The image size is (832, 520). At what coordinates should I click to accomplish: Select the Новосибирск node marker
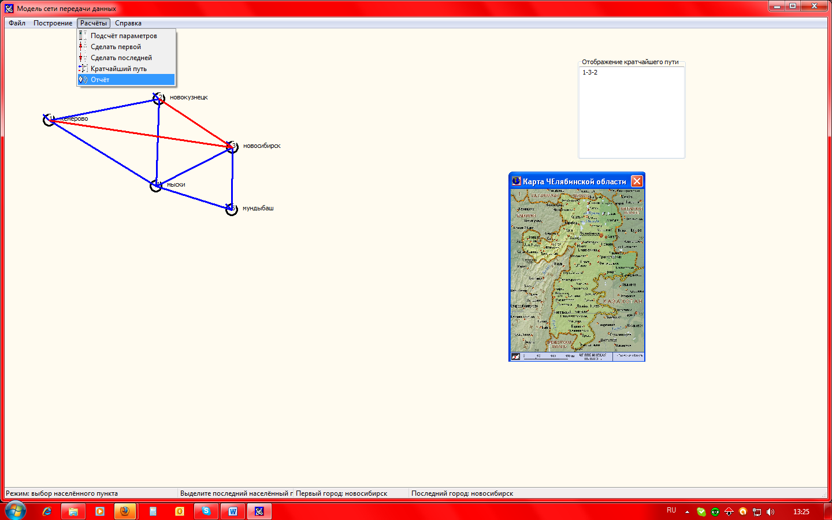tap(232, 147)
